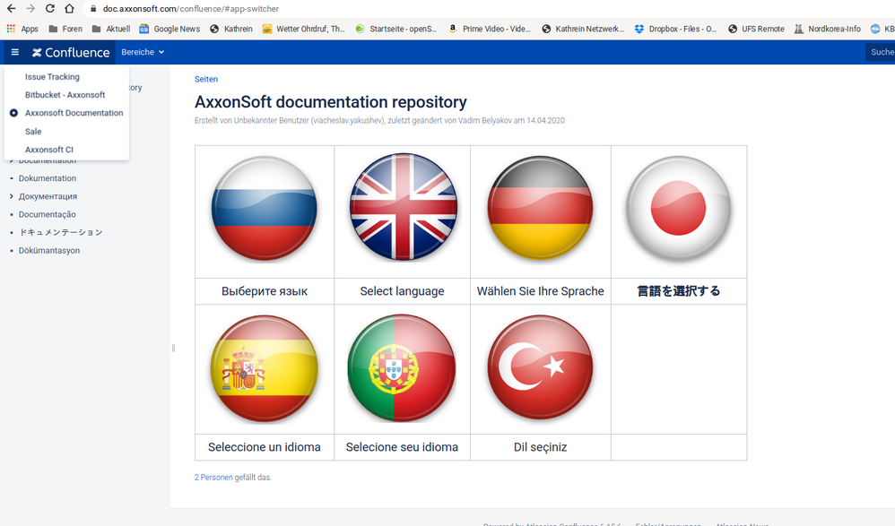Open the app switcher hamburger menu
895x526 pixels.
tap(15, 52)
